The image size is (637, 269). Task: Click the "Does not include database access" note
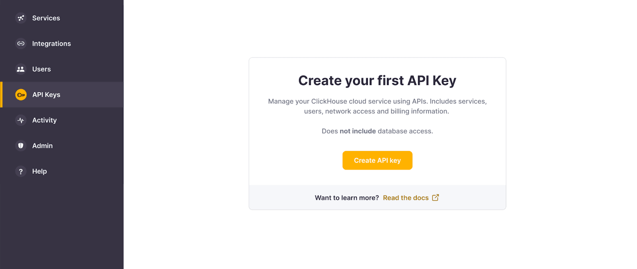pos(377,131)
